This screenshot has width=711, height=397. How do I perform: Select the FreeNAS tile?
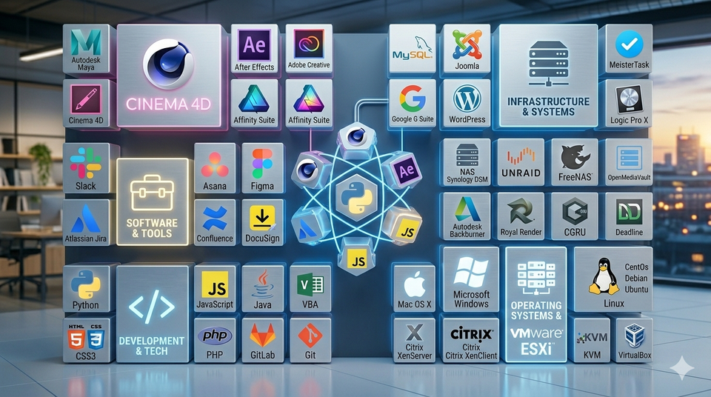pos(575,162)
